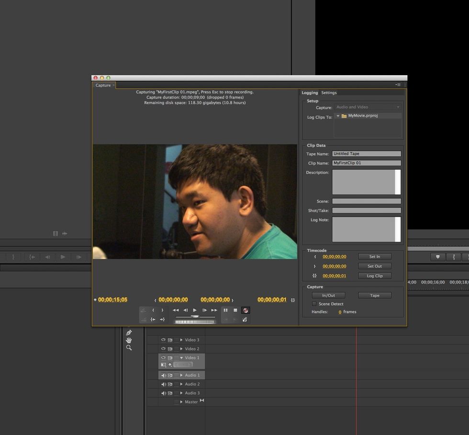Select the Zoom magnifier tool
The height and width of the screenshot is (435, 469).
129,348
